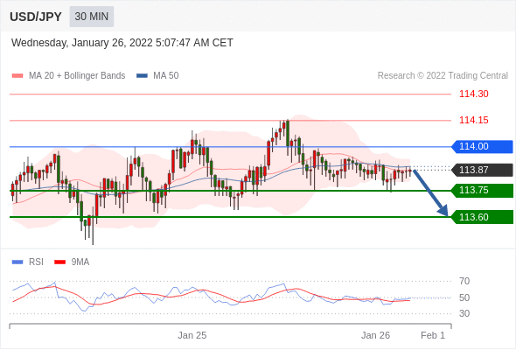The image size is (516, 350).
Task: Click the green 113.75 support tag
Action: (x=482, y=191)
